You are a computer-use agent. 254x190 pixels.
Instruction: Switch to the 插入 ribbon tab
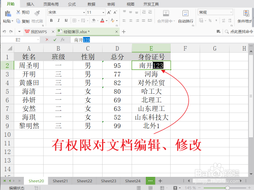pyautogui.click(x=30, y=4)
